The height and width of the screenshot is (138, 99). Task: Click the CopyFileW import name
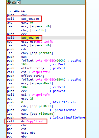35,121
